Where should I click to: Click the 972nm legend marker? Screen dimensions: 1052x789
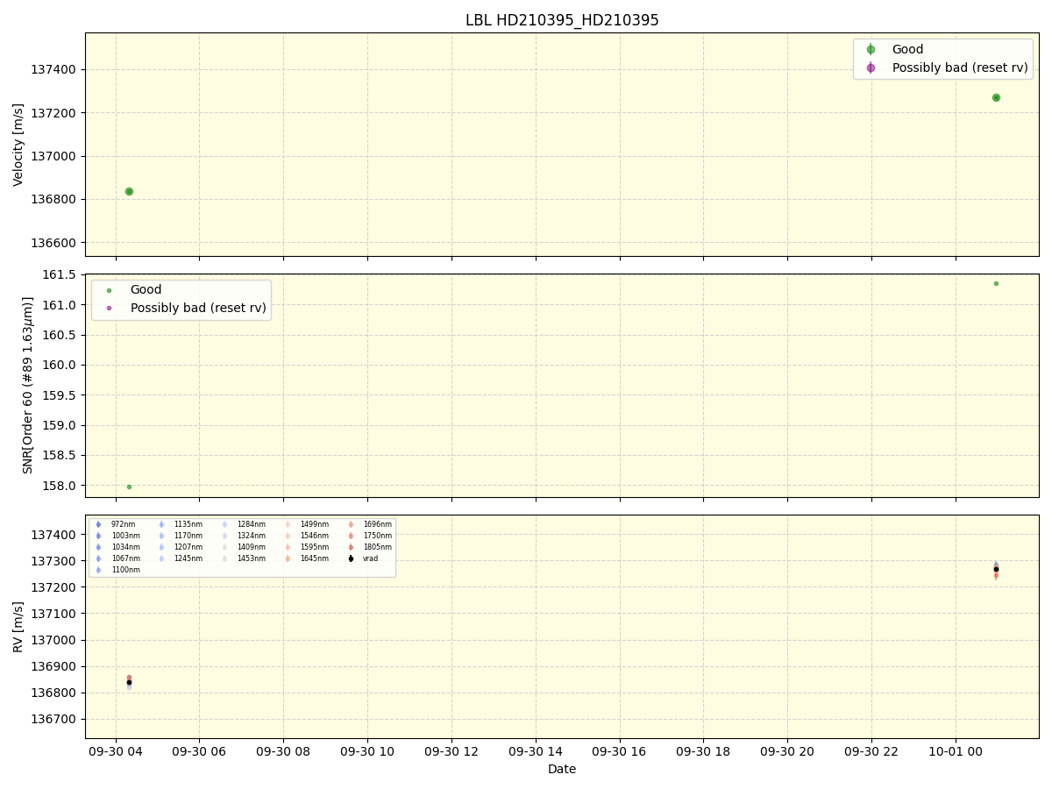click(x=98, y=524)
